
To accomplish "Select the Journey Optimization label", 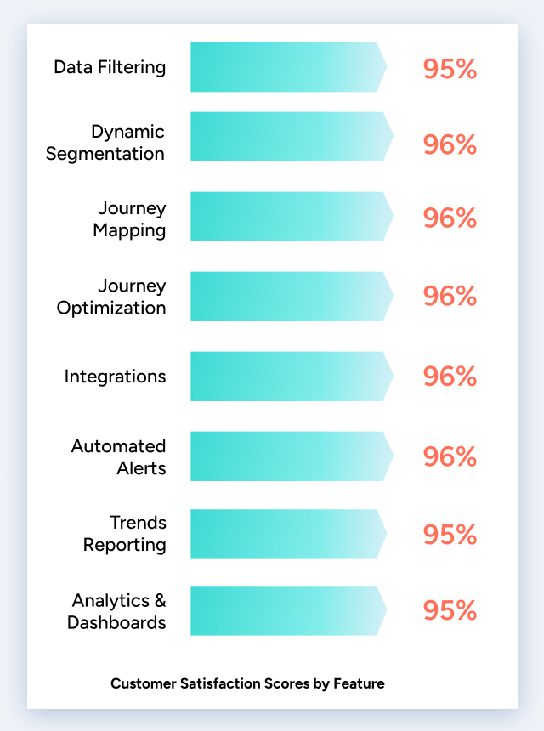I will pos(111,297).
